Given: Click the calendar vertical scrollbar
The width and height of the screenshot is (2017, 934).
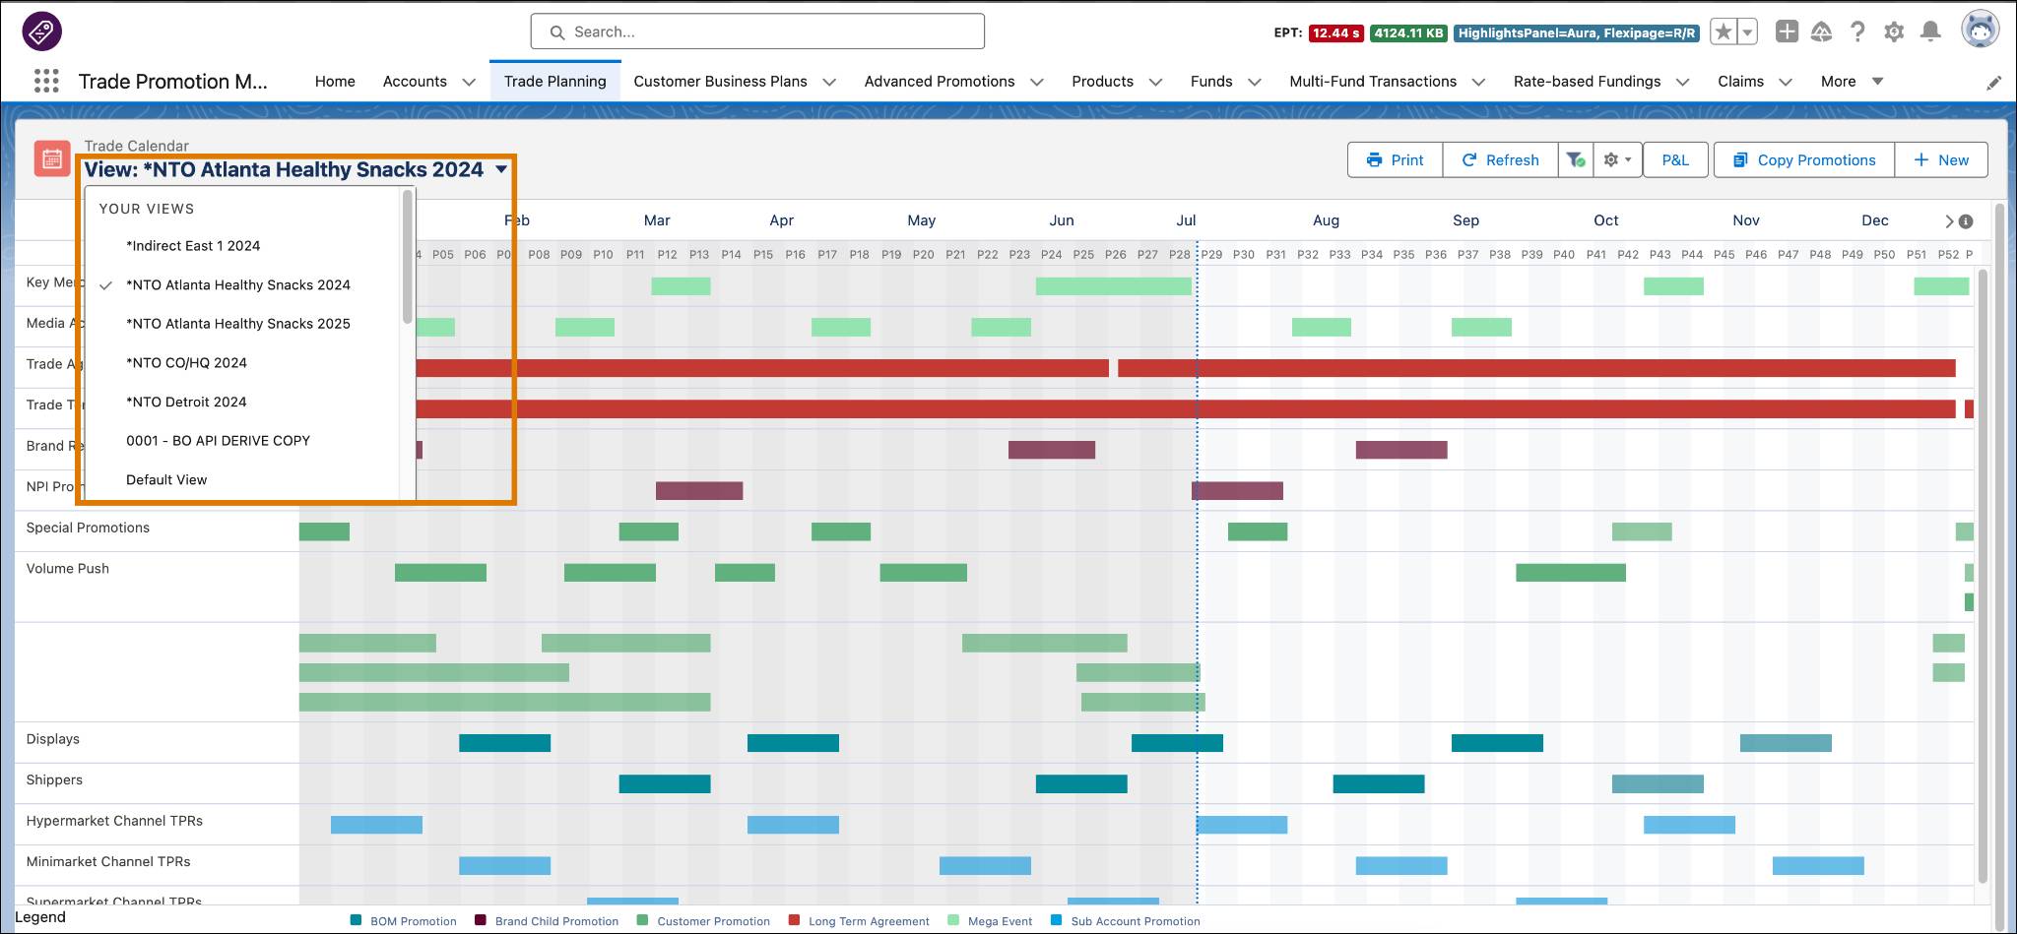Looking at the screenshot, I should [1983, 575].
